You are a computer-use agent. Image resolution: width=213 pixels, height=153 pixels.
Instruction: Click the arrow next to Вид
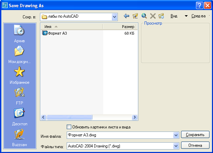click(x=186, y=16)
